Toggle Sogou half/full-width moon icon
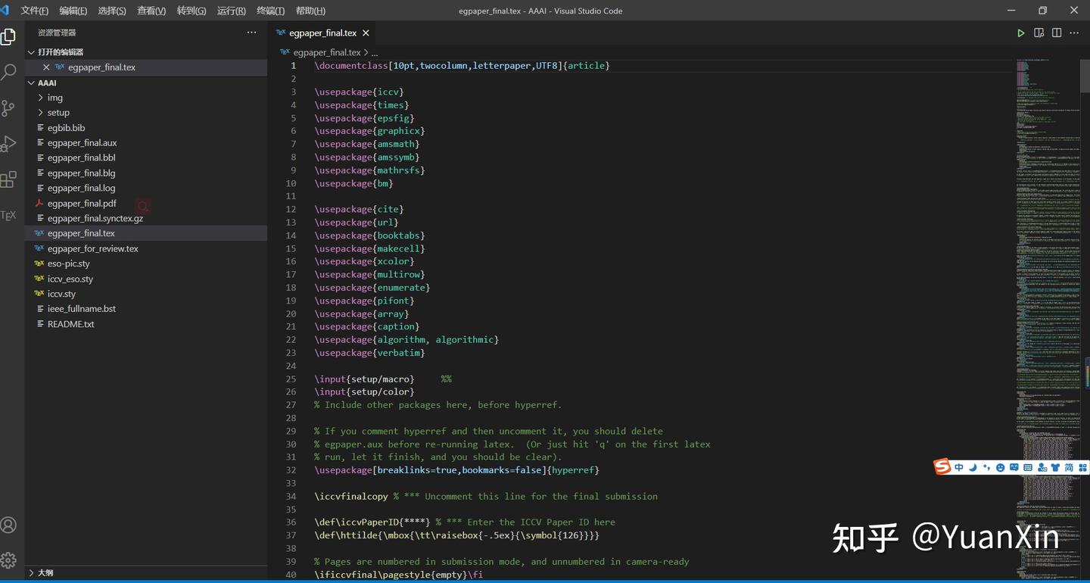Image resolution: width=1090 pixels, height=583 pixels. click(x=973, y=468)
